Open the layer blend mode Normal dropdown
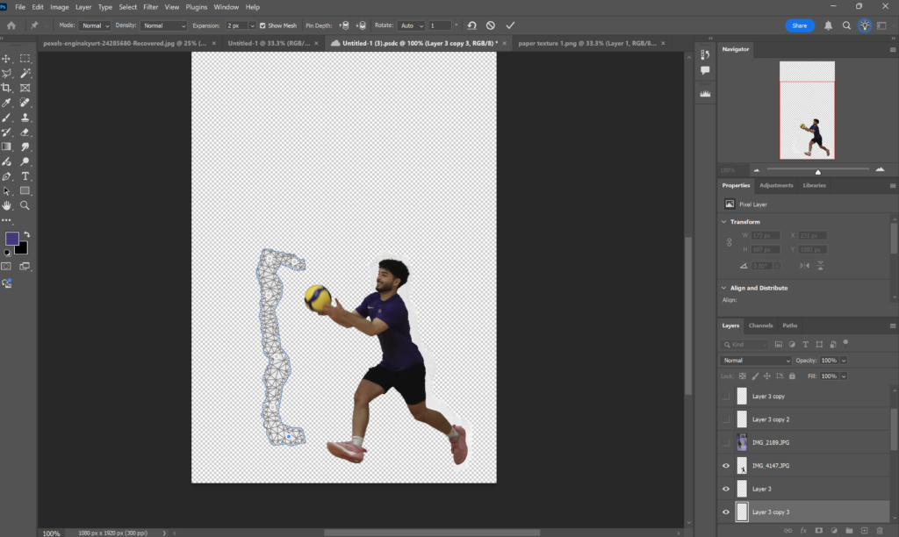This screenshot has height=537, width=899. coord(756,361)
